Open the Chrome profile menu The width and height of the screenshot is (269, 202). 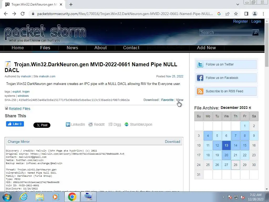click(255, 14)
